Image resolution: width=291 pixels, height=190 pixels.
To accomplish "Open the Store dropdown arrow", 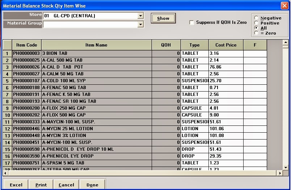I will pos(141,16).
